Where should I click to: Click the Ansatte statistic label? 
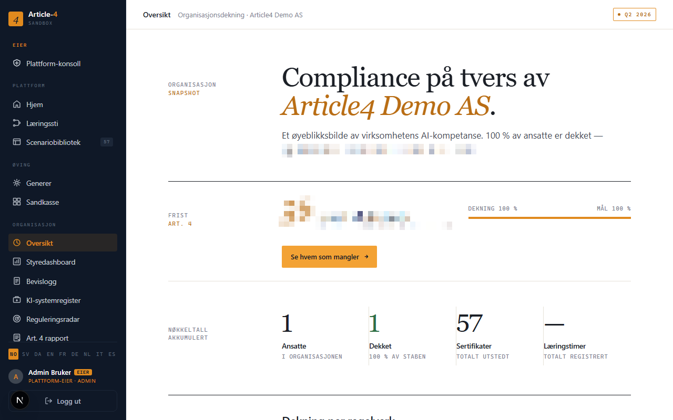[x=294, y=346]
